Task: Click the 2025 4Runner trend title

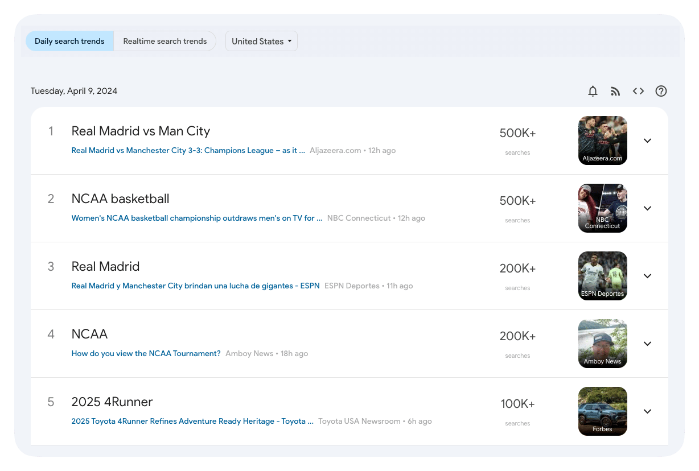Action: [112, 402]
